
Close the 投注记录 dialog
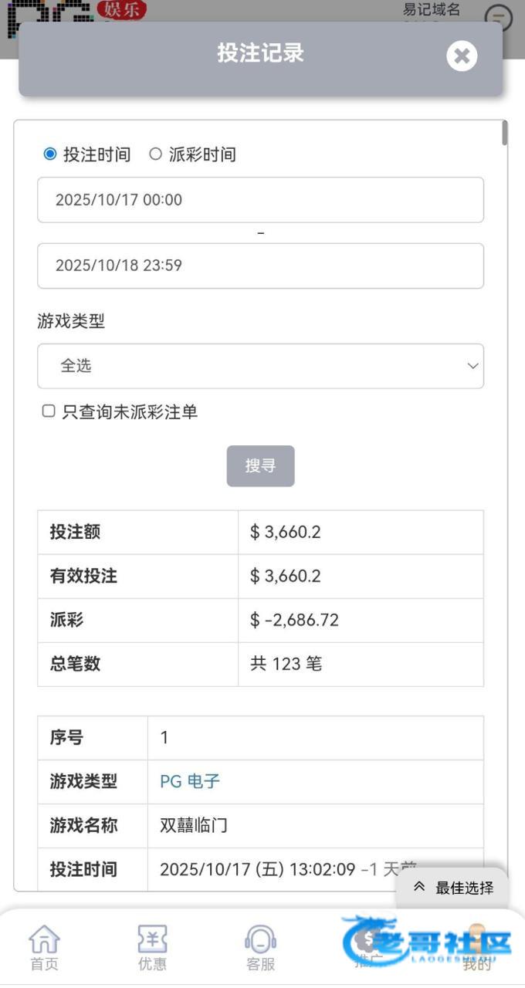tap(462, 56)
